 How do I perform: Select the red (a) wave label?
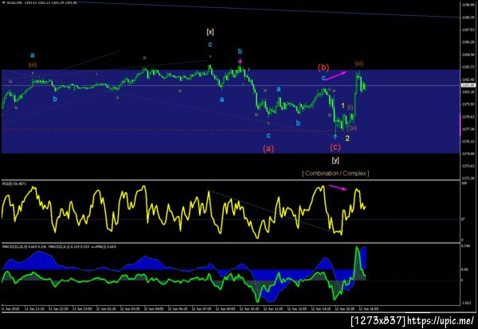pyautogui.click(x=268, y=149)
